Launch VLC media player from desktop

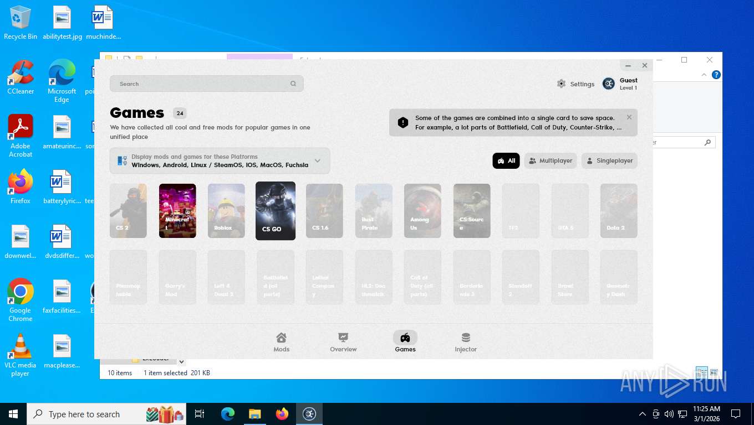coord(21,355)
